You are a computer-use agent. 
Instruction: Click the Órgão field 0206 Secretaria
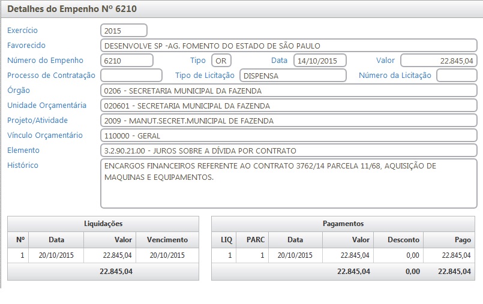point(289,91)
